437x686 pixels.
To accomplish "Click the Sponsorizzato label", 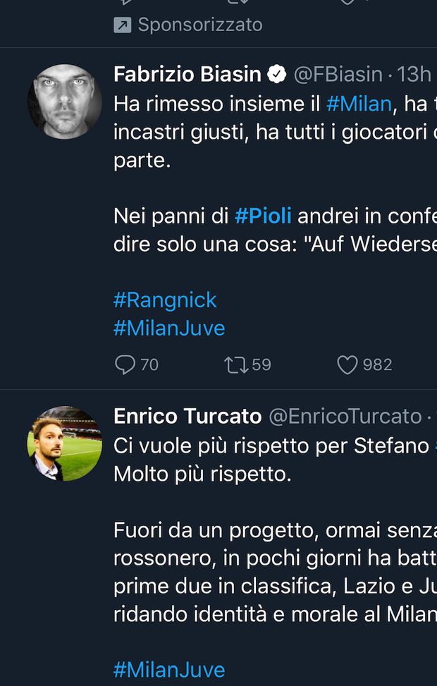I will coord(200,25).
